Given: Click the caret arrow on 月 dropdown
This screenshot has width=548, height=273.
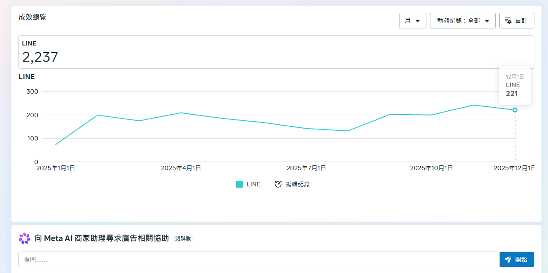Looking at the screenshot, I should [x=418, y=21].
